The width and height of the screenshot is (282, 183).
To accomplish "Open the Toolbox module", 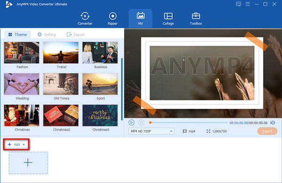I will click(x=196, y=18).
